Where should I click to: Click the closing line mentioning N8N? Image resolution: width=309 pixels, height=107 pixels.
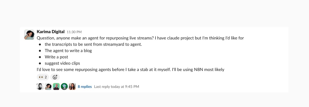(131, 69)
